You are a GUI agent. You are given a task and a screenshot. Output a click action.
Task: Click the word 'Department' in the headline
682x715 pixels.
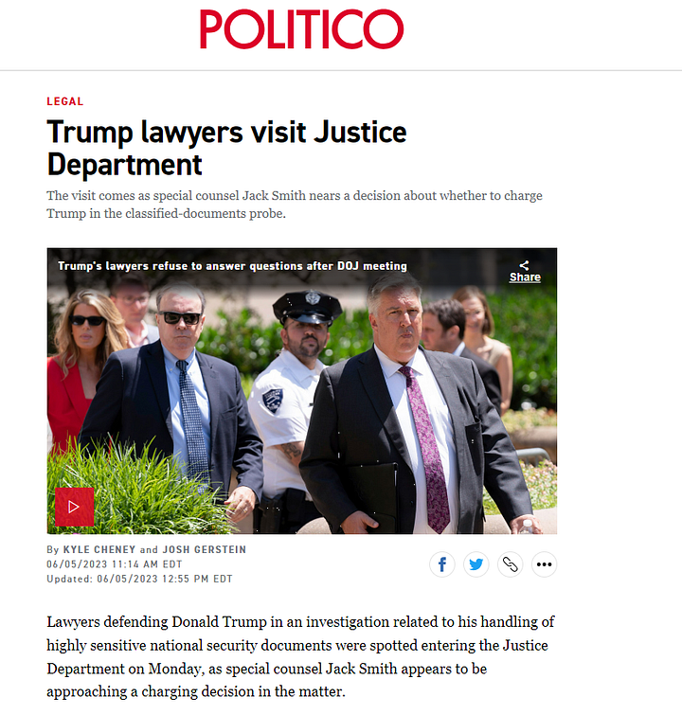(x=124, y=165)
